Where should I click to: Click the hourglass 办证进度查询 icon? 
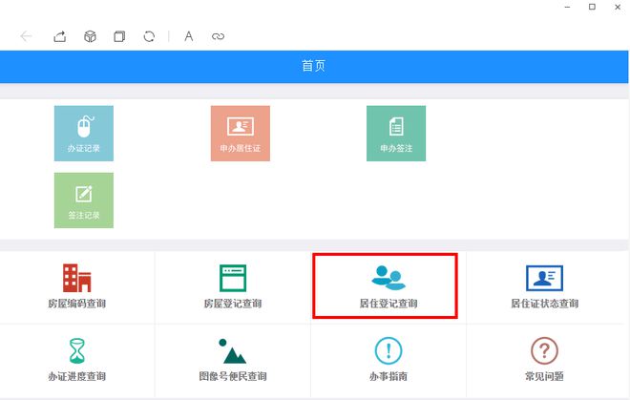76,350
